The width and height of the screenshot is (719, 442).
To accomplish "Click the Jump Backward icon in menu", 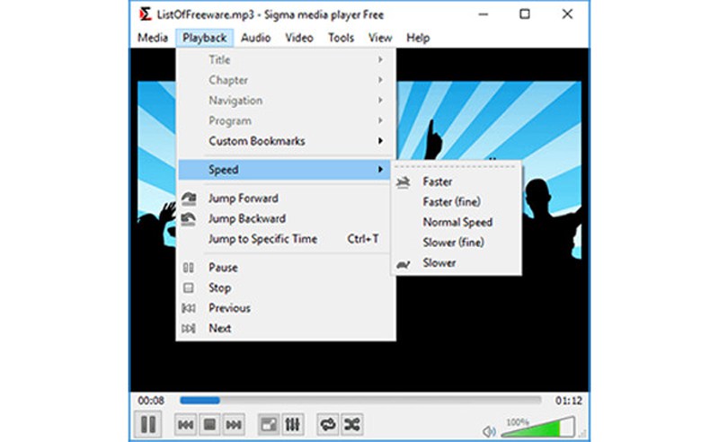I will pos(189,219).
